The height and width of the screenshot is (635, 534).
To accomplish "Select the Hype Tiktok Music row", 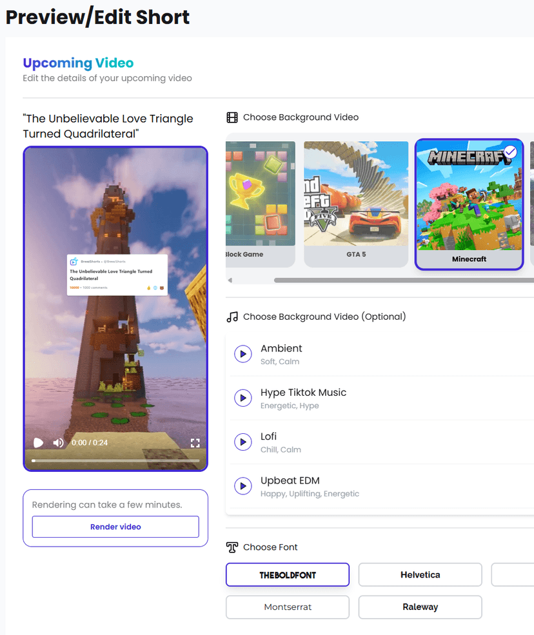I will [382, 398].
